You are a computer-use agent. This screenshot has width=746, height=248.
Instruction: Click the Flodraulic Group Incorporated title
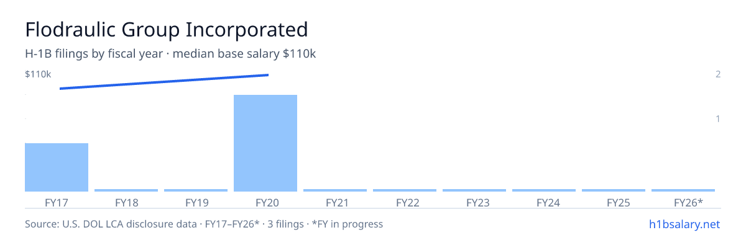(167, 29)
